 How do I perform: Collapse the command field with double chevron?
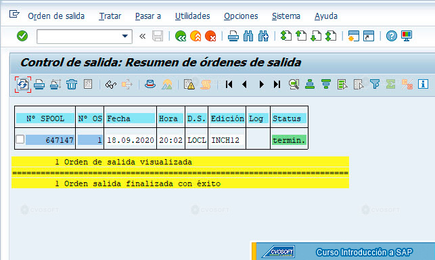click(142, 36)
